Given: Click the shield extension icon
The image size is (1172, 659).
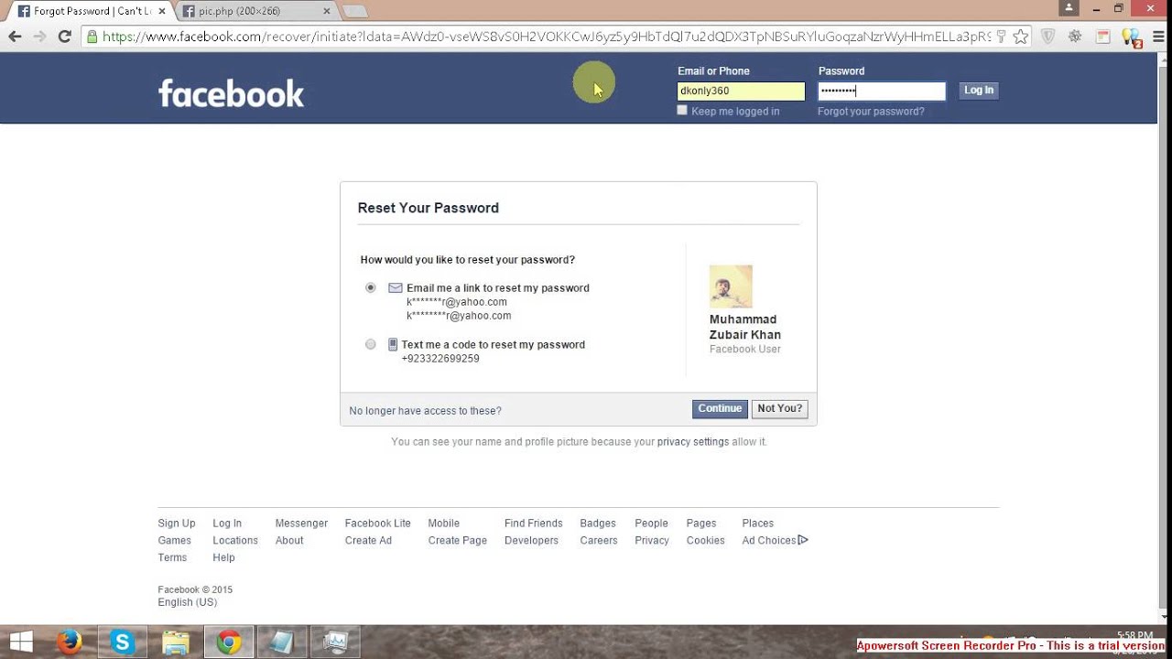Looking at the screenshot, I should click(x=1048, y=37).
